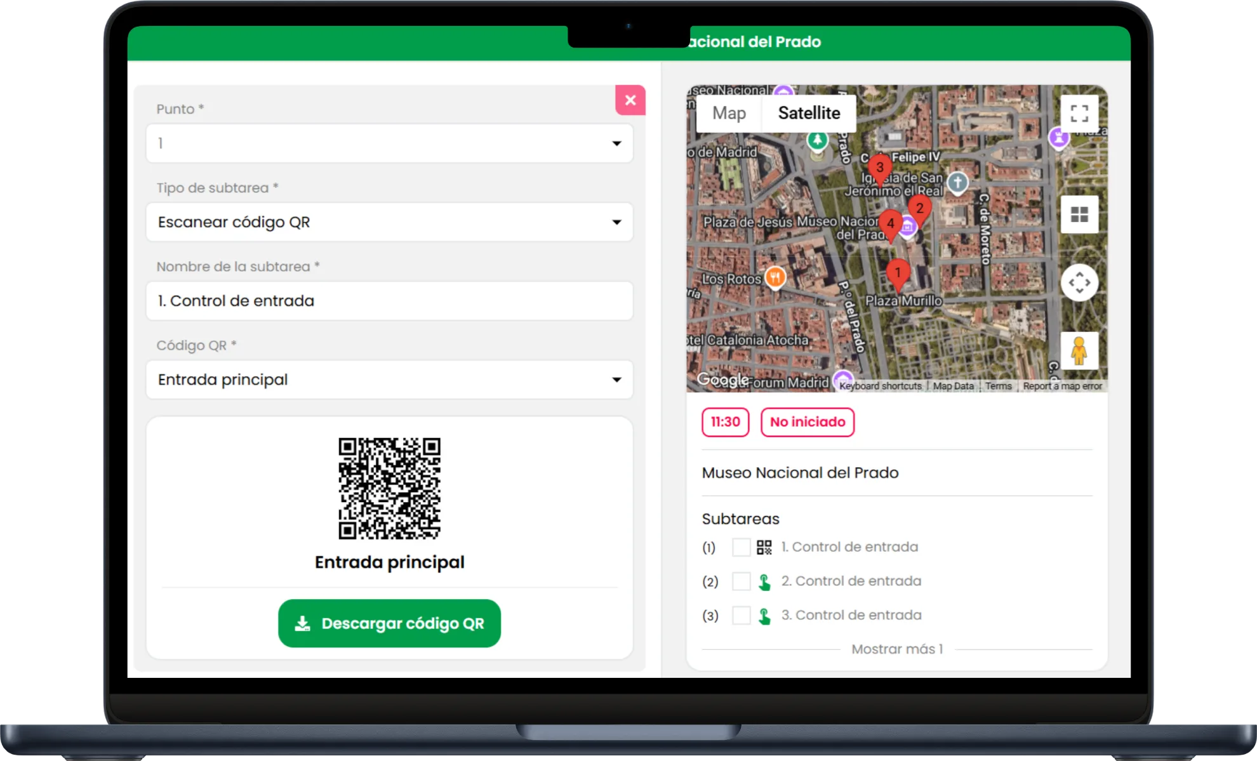
Task: Click the pan control icon on the map
Action: [1079, 283]
